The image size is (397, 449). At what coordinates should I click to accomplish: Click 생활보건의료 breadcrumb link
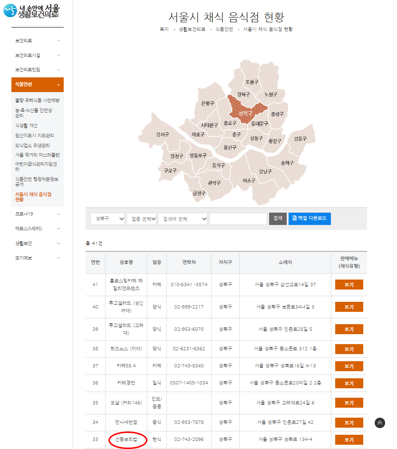click(192, 29)
